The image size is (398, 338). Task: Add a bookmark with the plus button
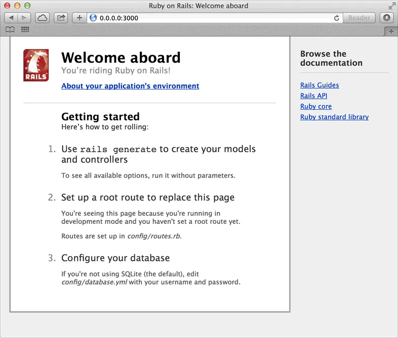click(79, 18)
